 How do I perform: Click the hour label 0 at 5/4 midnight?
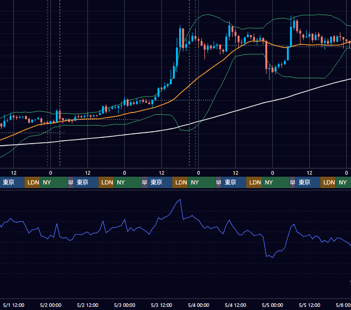pyautogui.click(x=199, y=173)
